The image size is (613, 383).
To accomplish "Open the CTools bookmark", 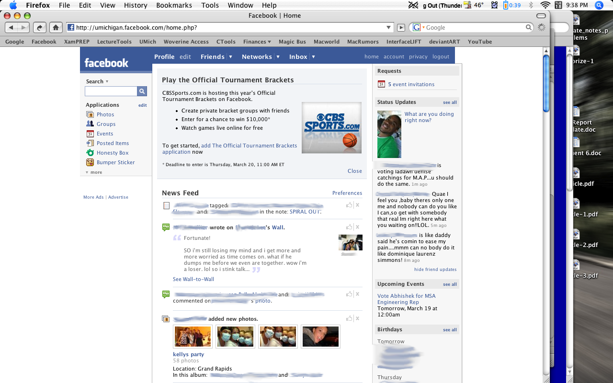I will click(x=226, y=42).
